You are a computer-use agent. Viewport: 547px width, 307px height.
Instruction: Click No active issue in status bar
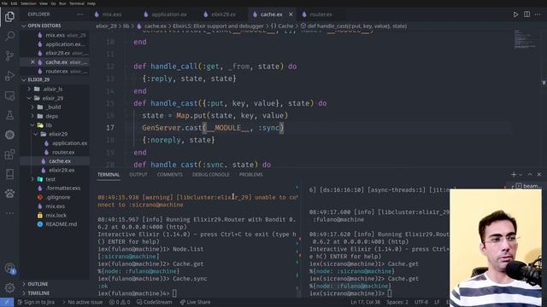coord(82,302)
